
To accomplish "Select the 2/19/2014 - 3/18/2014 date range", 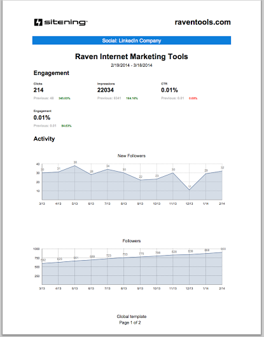I will [x=132, y=65].
